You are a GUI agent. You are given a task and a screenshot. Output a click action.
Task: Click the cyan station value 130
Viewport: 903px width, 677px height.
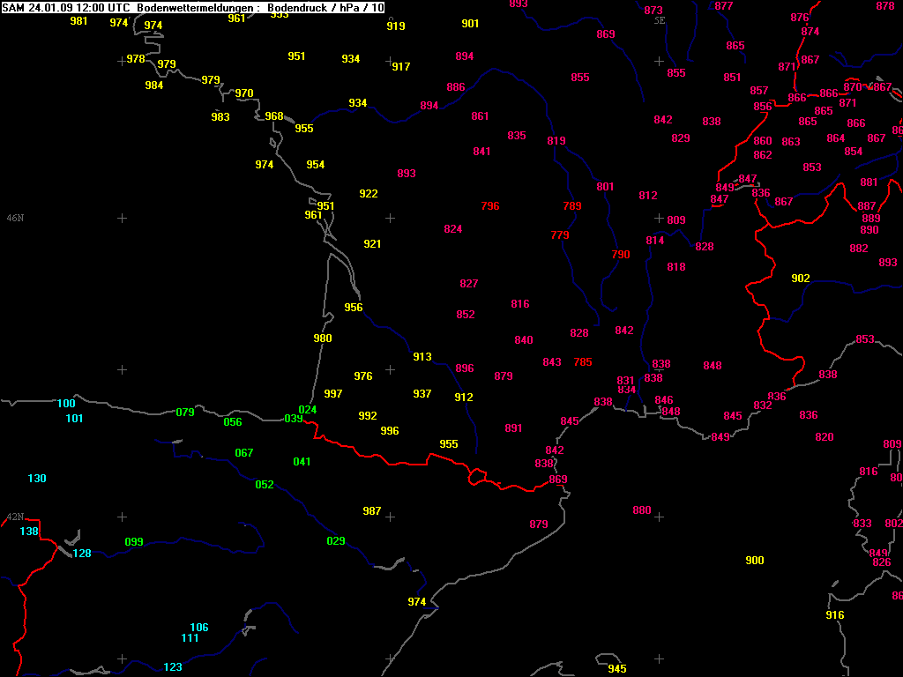(x=37, y=479)
